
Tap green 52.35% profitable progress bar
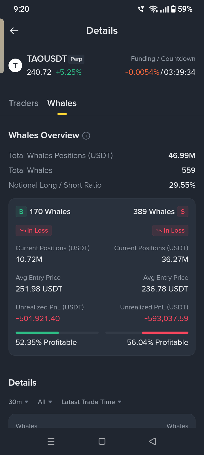57,333
